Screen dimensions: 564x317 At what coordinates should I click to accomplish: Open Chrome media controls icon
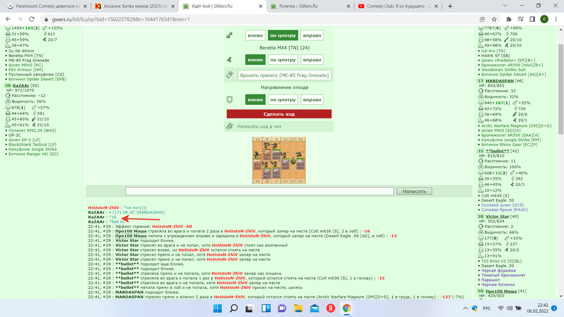pyautogui.click(x=521, y=19)
